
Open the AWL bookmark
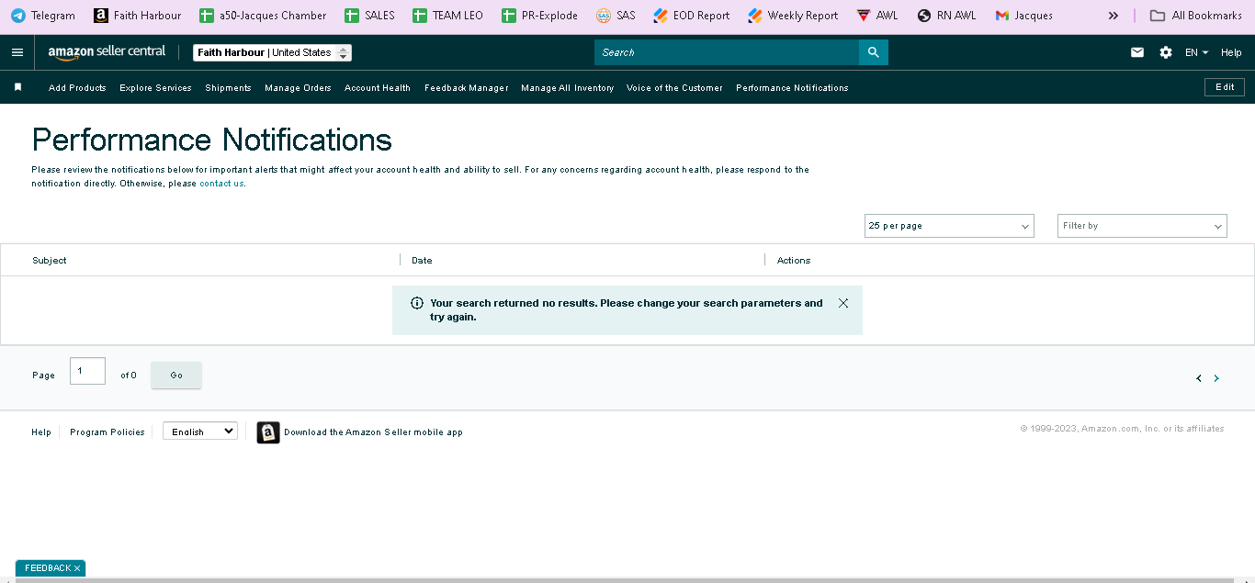click(x=877, y=16)
